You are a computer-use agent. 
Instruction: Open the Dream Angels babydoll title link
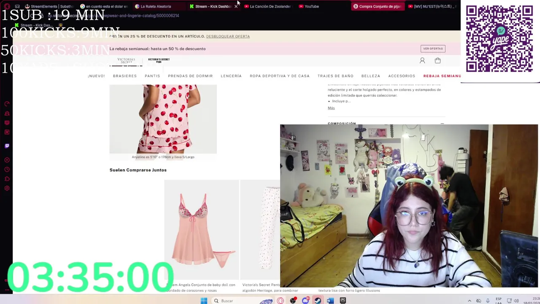(x=201, y=288)
